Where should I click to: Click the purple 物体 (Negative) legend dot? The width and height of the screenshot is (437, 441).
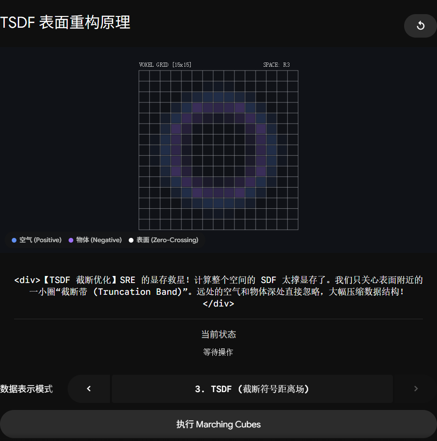(71, 240)
